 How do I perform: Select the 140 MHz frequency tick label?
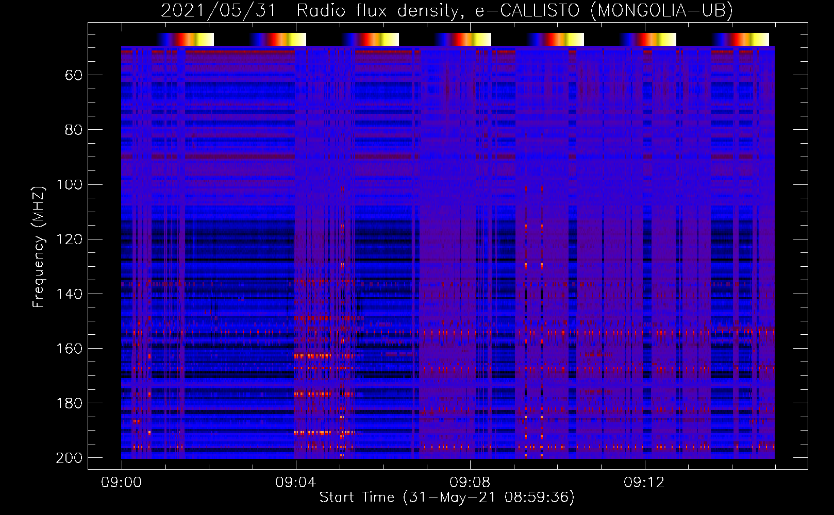69,294
